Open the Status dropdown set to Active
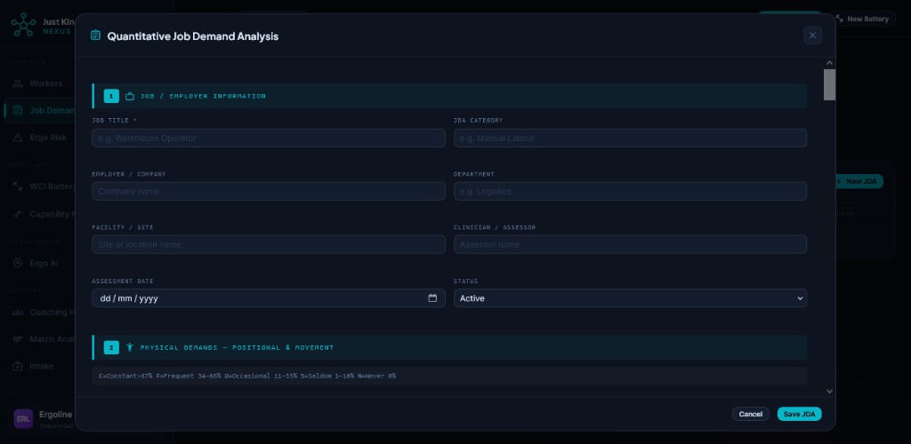Image resolution: width=911 pixels, height=444 pixels. tap(630, 298)
